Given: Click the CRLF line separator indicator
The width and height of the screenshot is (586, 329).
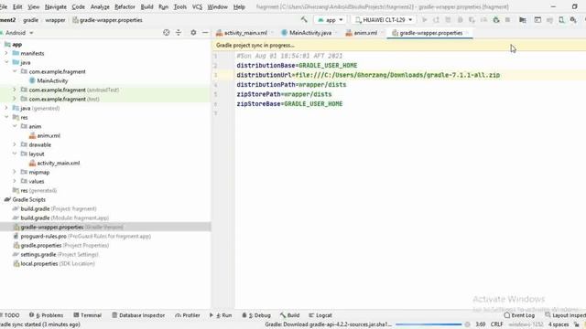Looking at the screenshot, I should pos(496,324).
